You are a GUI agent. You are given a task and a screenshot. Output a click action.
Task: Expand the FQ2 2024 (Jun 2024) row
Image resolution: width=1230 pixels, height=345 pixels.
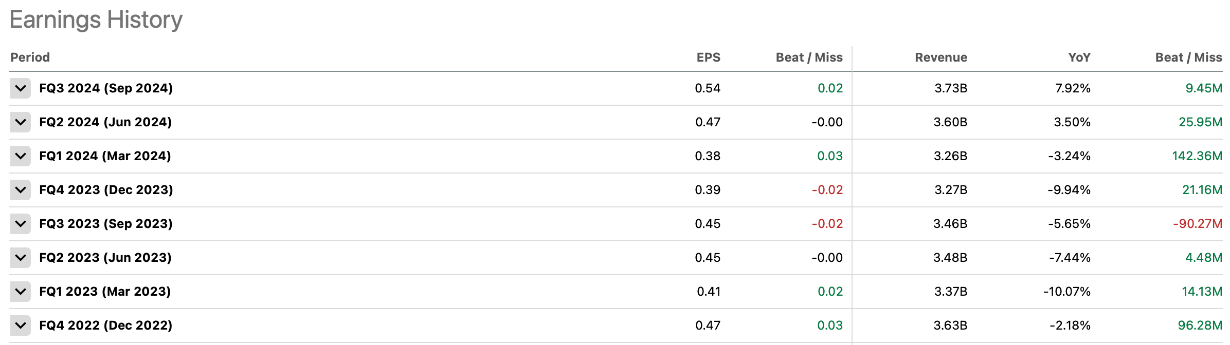tap(21, 122)
